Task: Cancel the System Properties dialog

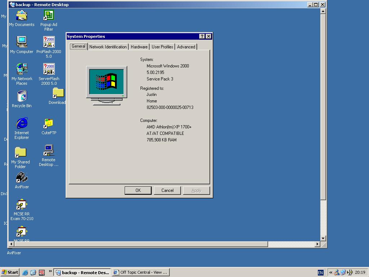Action: click(167, 190)
